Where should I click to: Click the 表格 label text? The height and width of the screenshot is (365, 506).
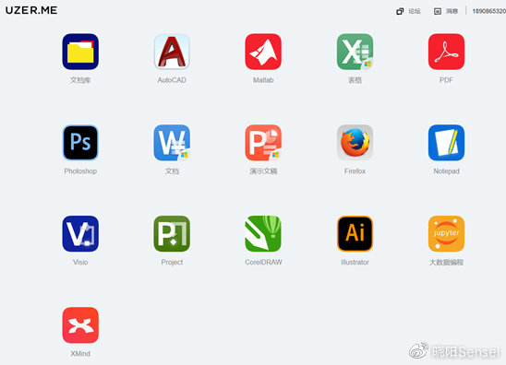coord(355,80)
